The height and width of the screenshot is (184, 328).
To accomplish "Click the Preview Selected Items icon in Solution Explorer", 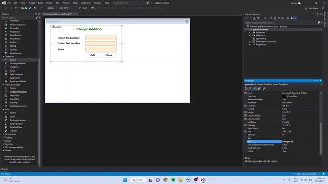I will point(295,18).
